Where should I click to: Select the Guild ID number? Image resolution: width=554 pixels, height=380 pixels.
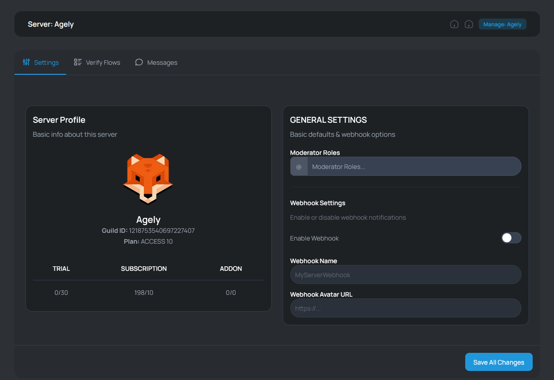point(162,230)
